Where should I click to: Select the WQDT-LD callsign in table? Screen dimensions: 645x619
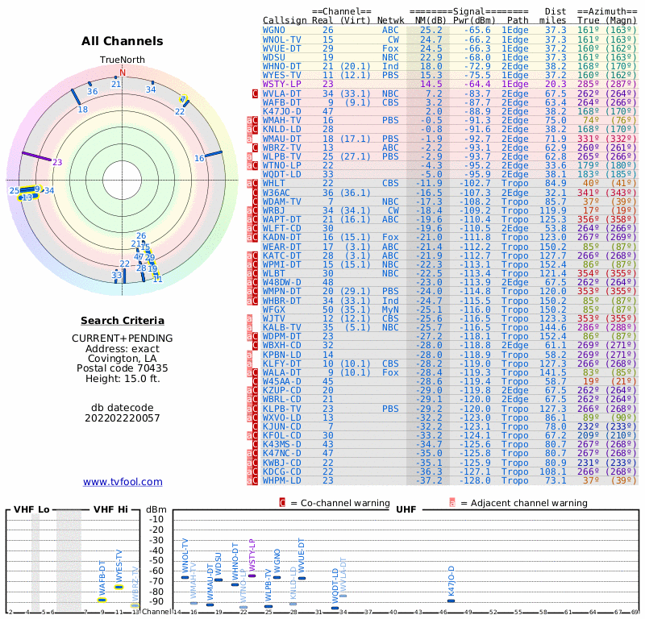pyautogui.click(x=281, y=174)
